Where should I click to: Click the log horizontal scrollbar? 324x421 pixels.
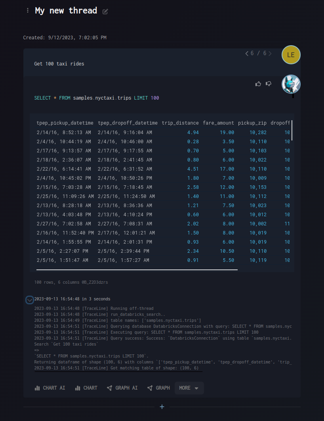(x=118, y=371)
